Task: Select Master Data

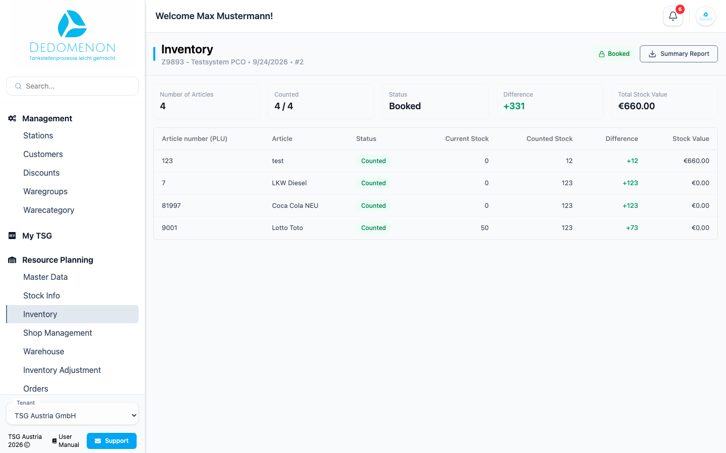Action: pos(45,277)
